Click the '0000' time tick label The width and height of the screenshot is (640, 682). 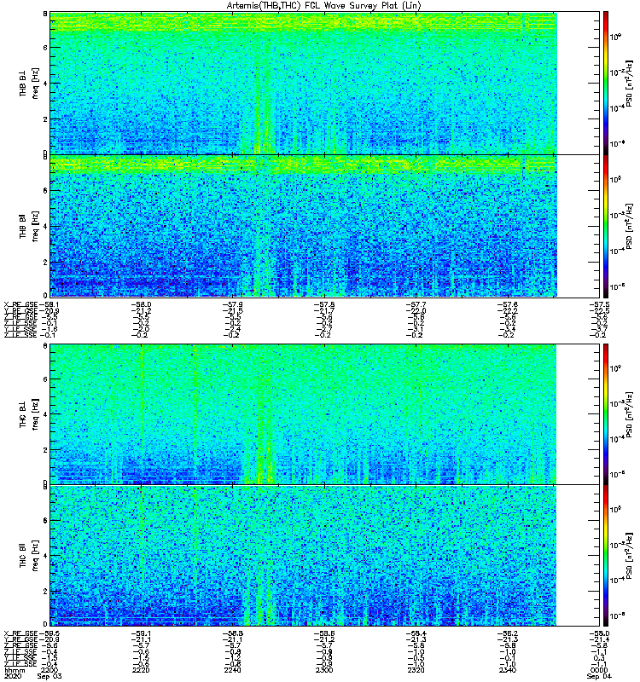coord(600,670)
